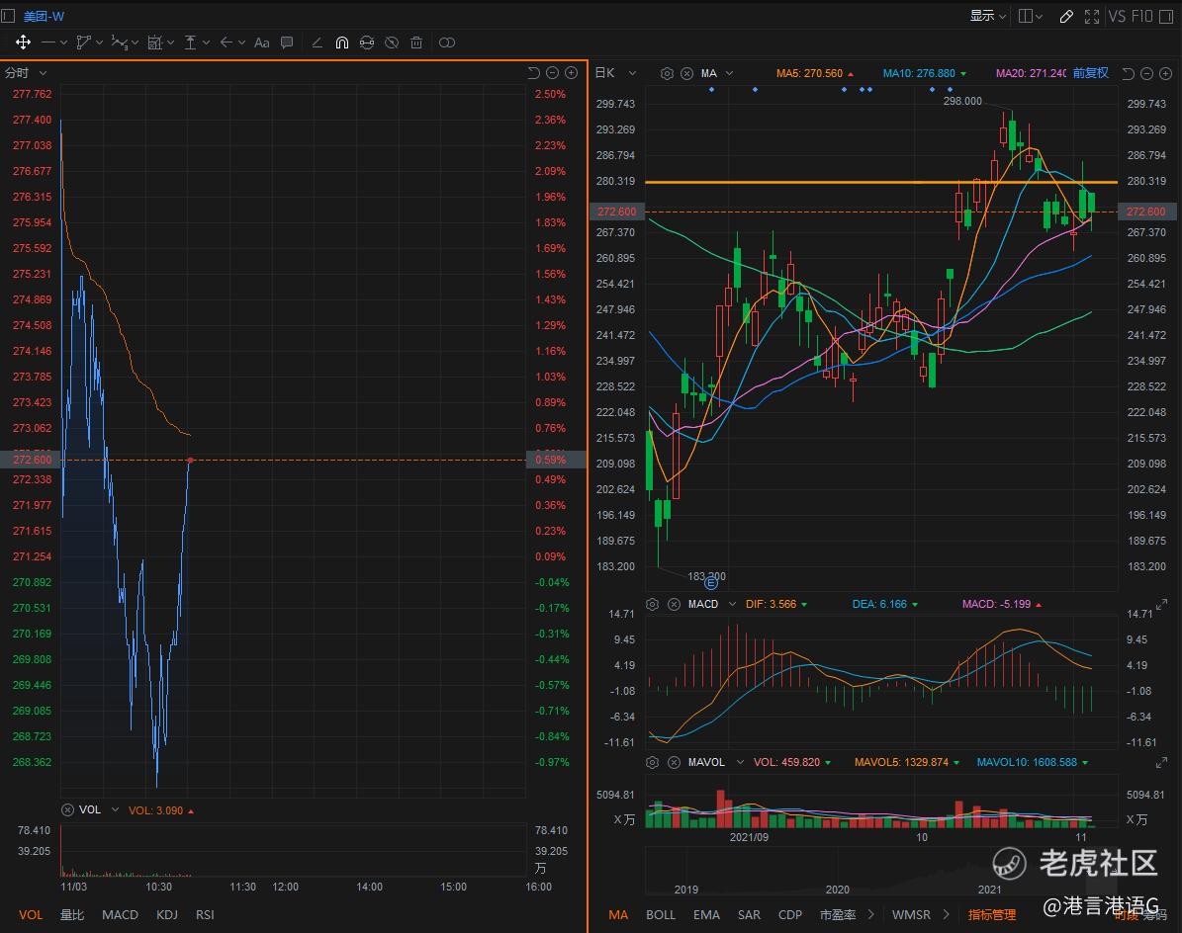Screen dimensions: 1182x933
Task: Click the 前复权 adjustment link
Action: [x=1090, y=73]
